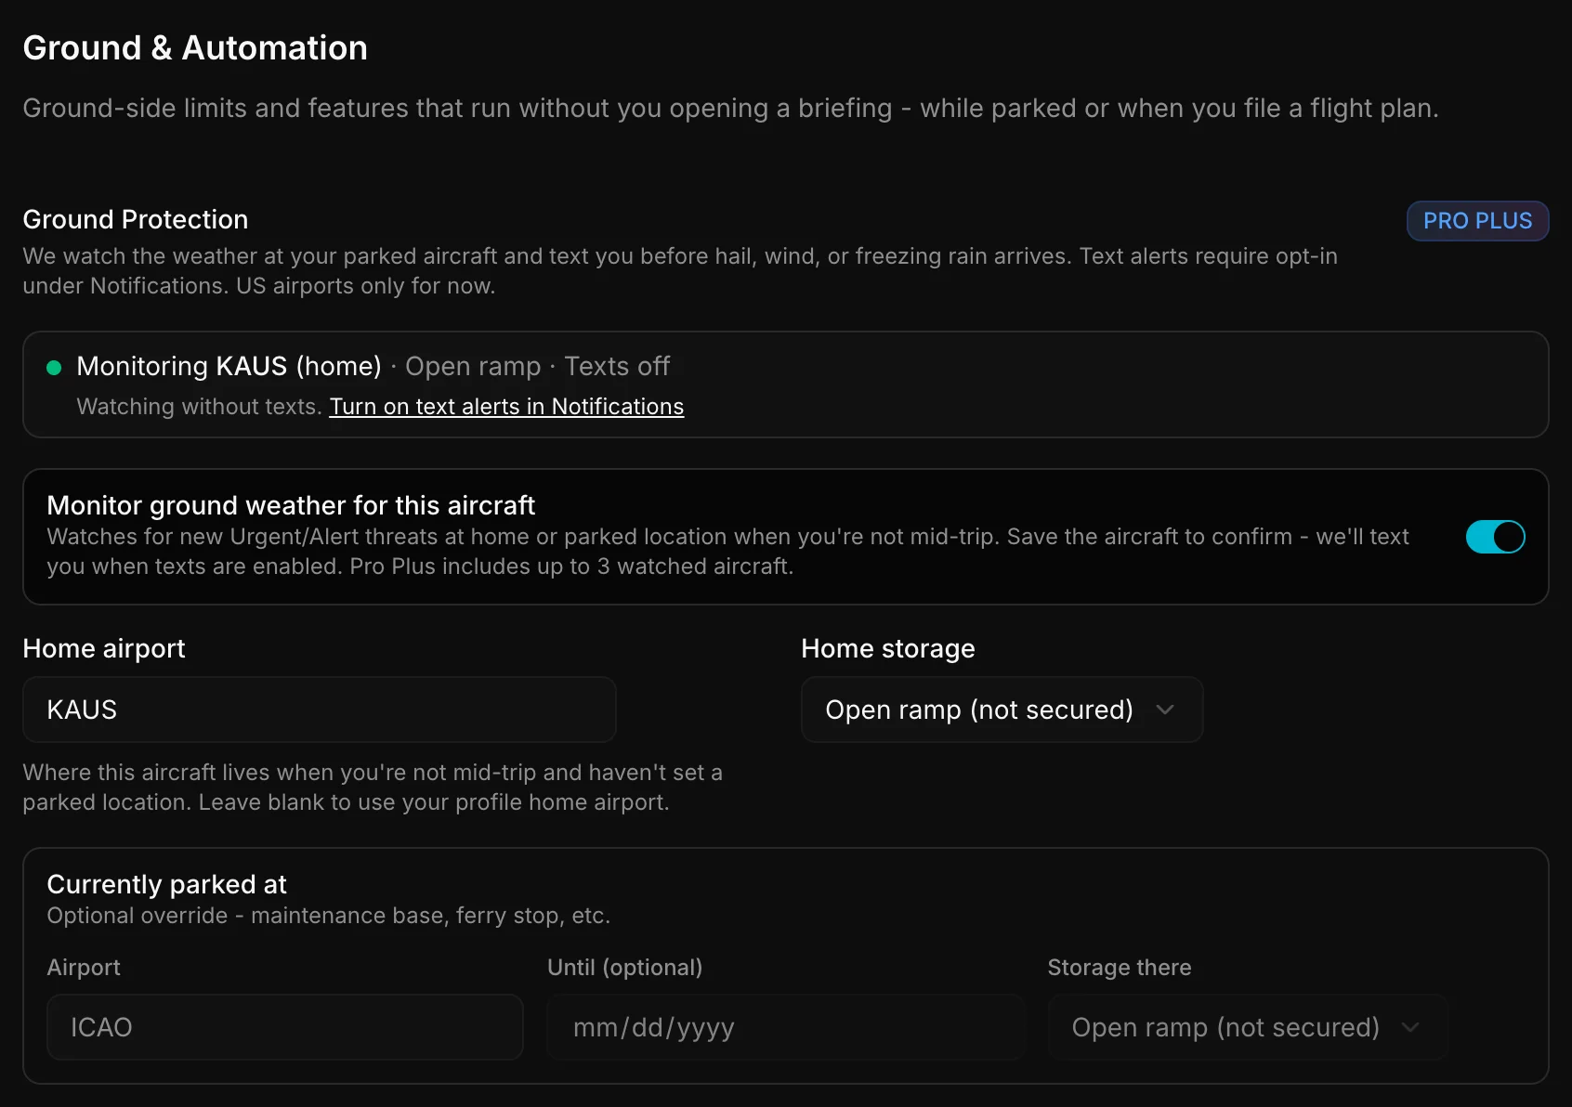Click the Texts off status text
Viewport: 1572px width, 1107px height.
(617, 366)
